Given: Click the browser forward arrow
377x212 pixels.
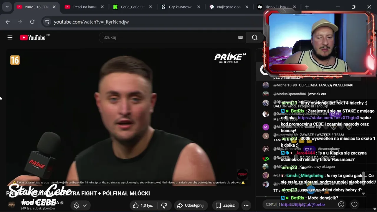Looking at the screenshot, I should coord(20,21).
